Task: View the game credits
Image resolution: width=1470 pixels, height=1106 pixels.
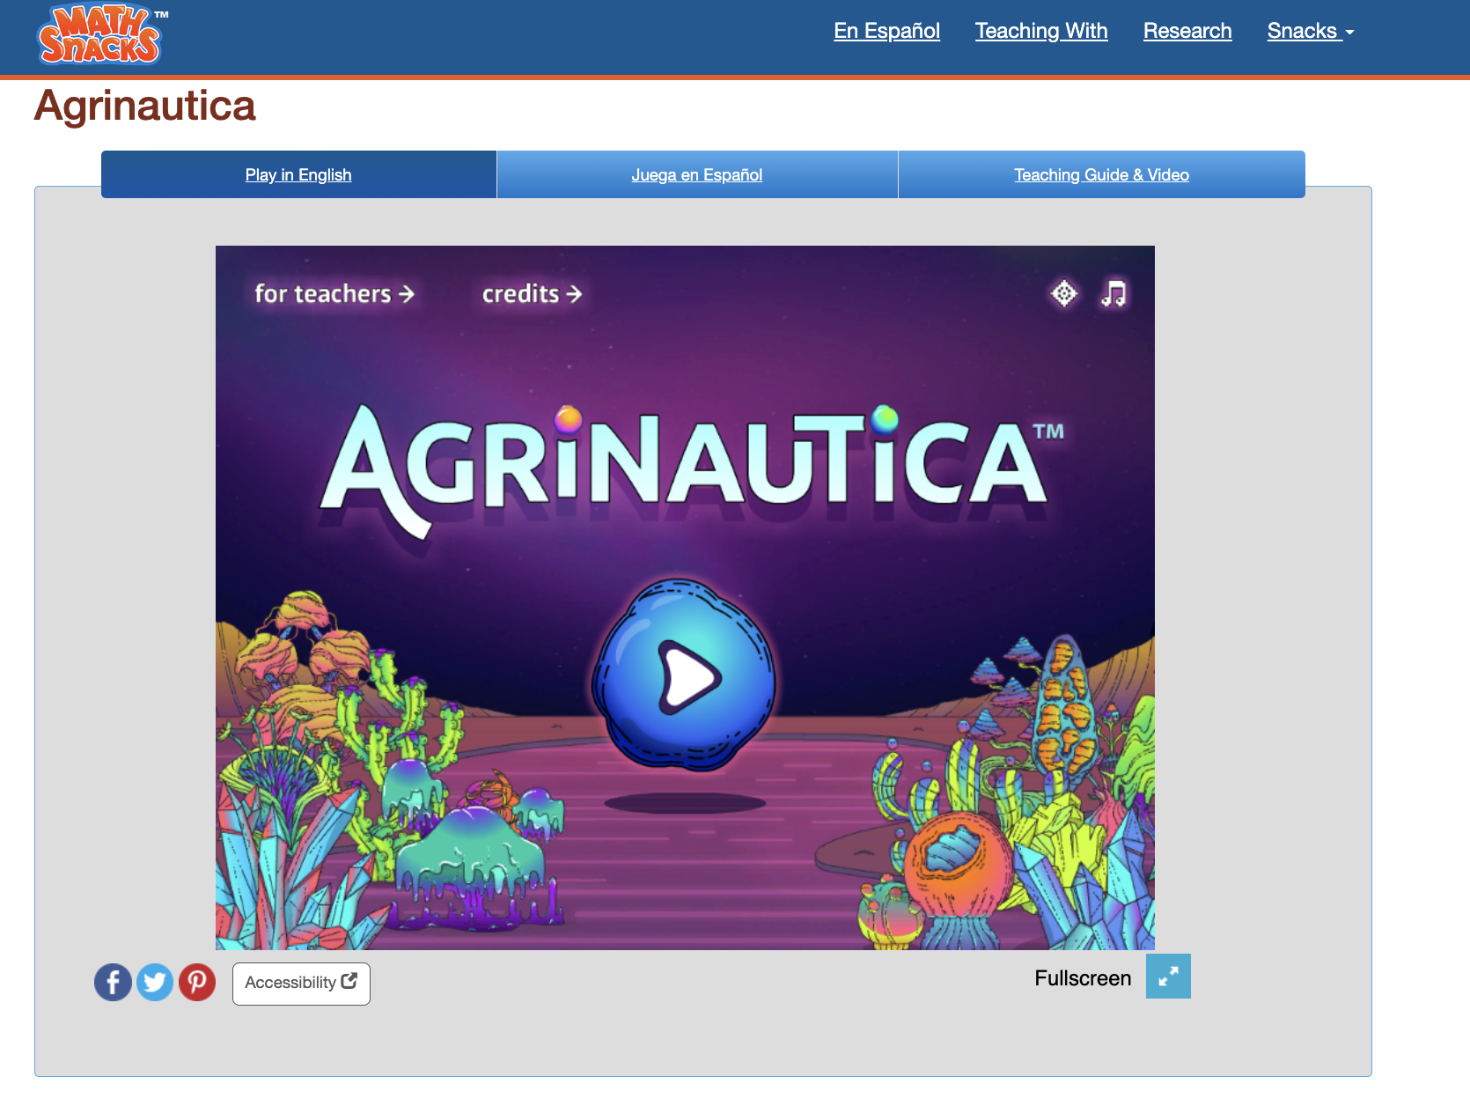Action: click(x=531, y=294)
